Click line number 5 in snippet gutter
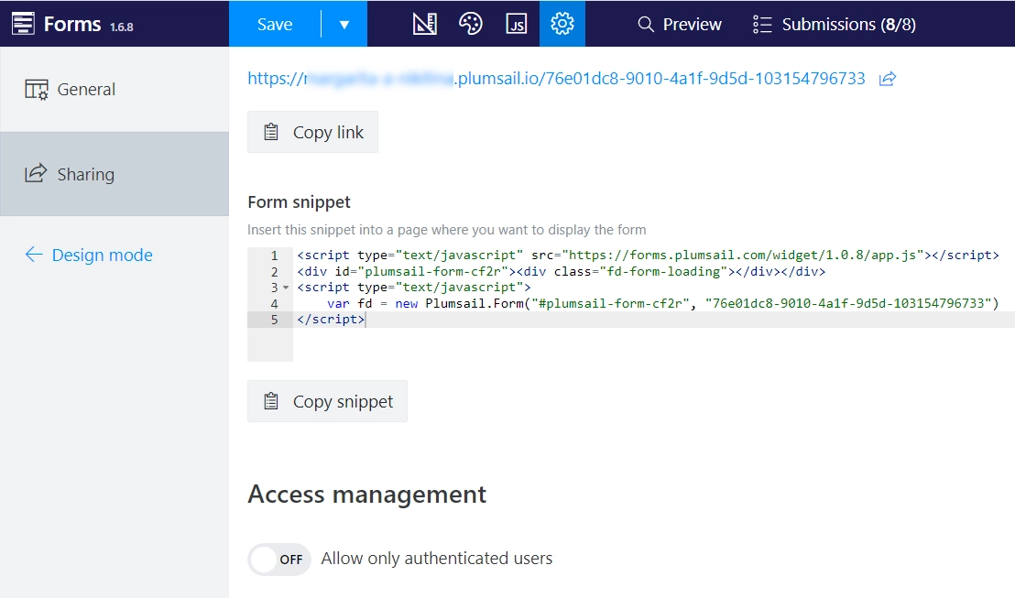Image resolution: width=1015 pixels, height=598 pixels. (275, 319)
